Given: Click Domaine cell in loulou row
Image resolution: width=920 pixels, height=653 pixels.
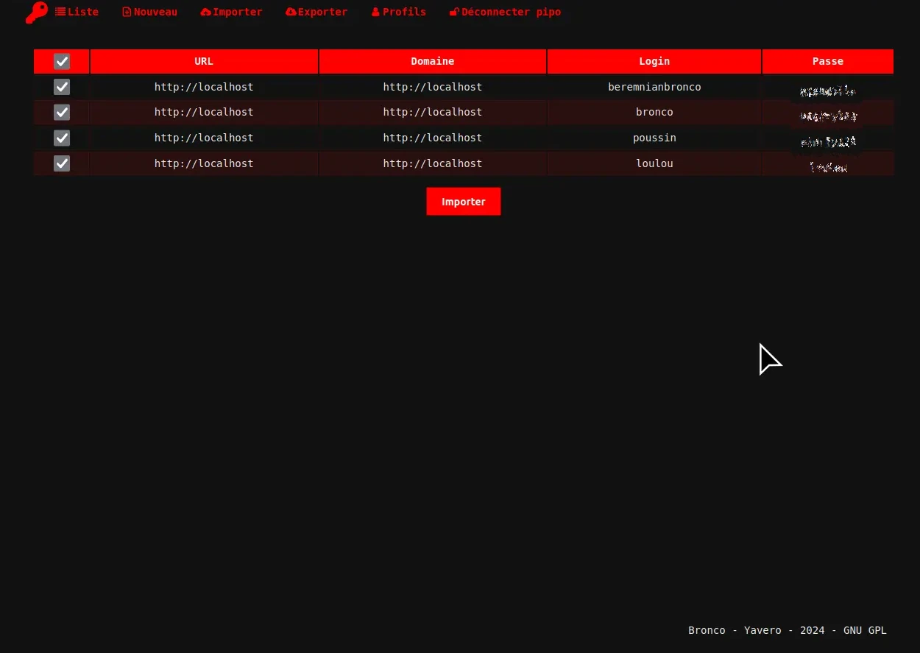Looking at the screenshot, I should (x=433, y=163).
